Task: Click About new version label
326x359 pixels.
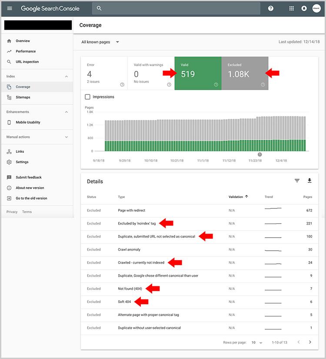Action: point(30,188)
